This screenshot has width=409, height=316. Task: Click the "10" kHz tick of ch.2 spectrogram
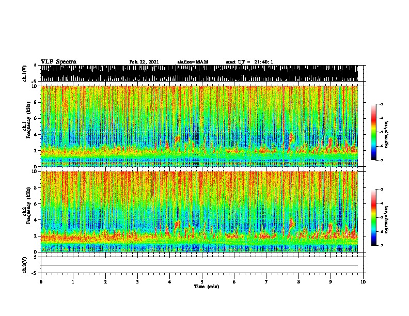(x=35, y=171)
